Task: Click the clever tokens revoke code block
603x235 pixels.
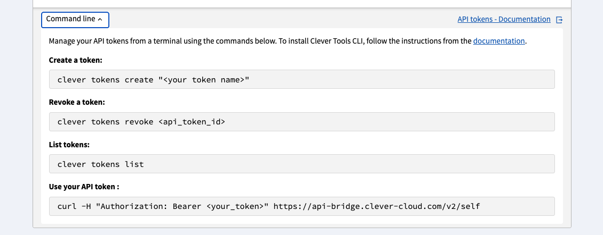Action: (x=301, y=122)
